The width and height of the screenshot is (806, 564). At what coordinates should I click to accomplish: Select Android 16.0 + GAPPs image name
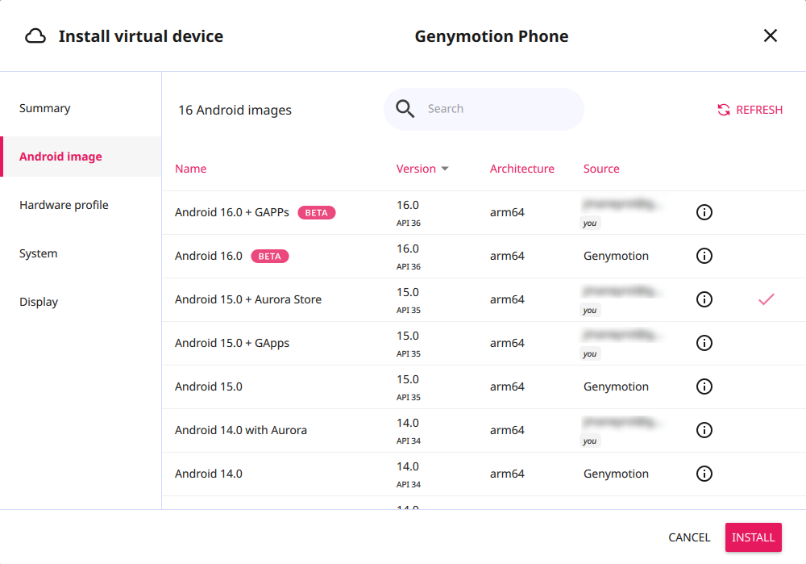point(232,212)
